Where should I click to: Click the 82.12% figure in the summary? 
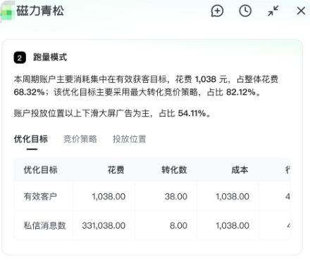[x=241, y=92]
